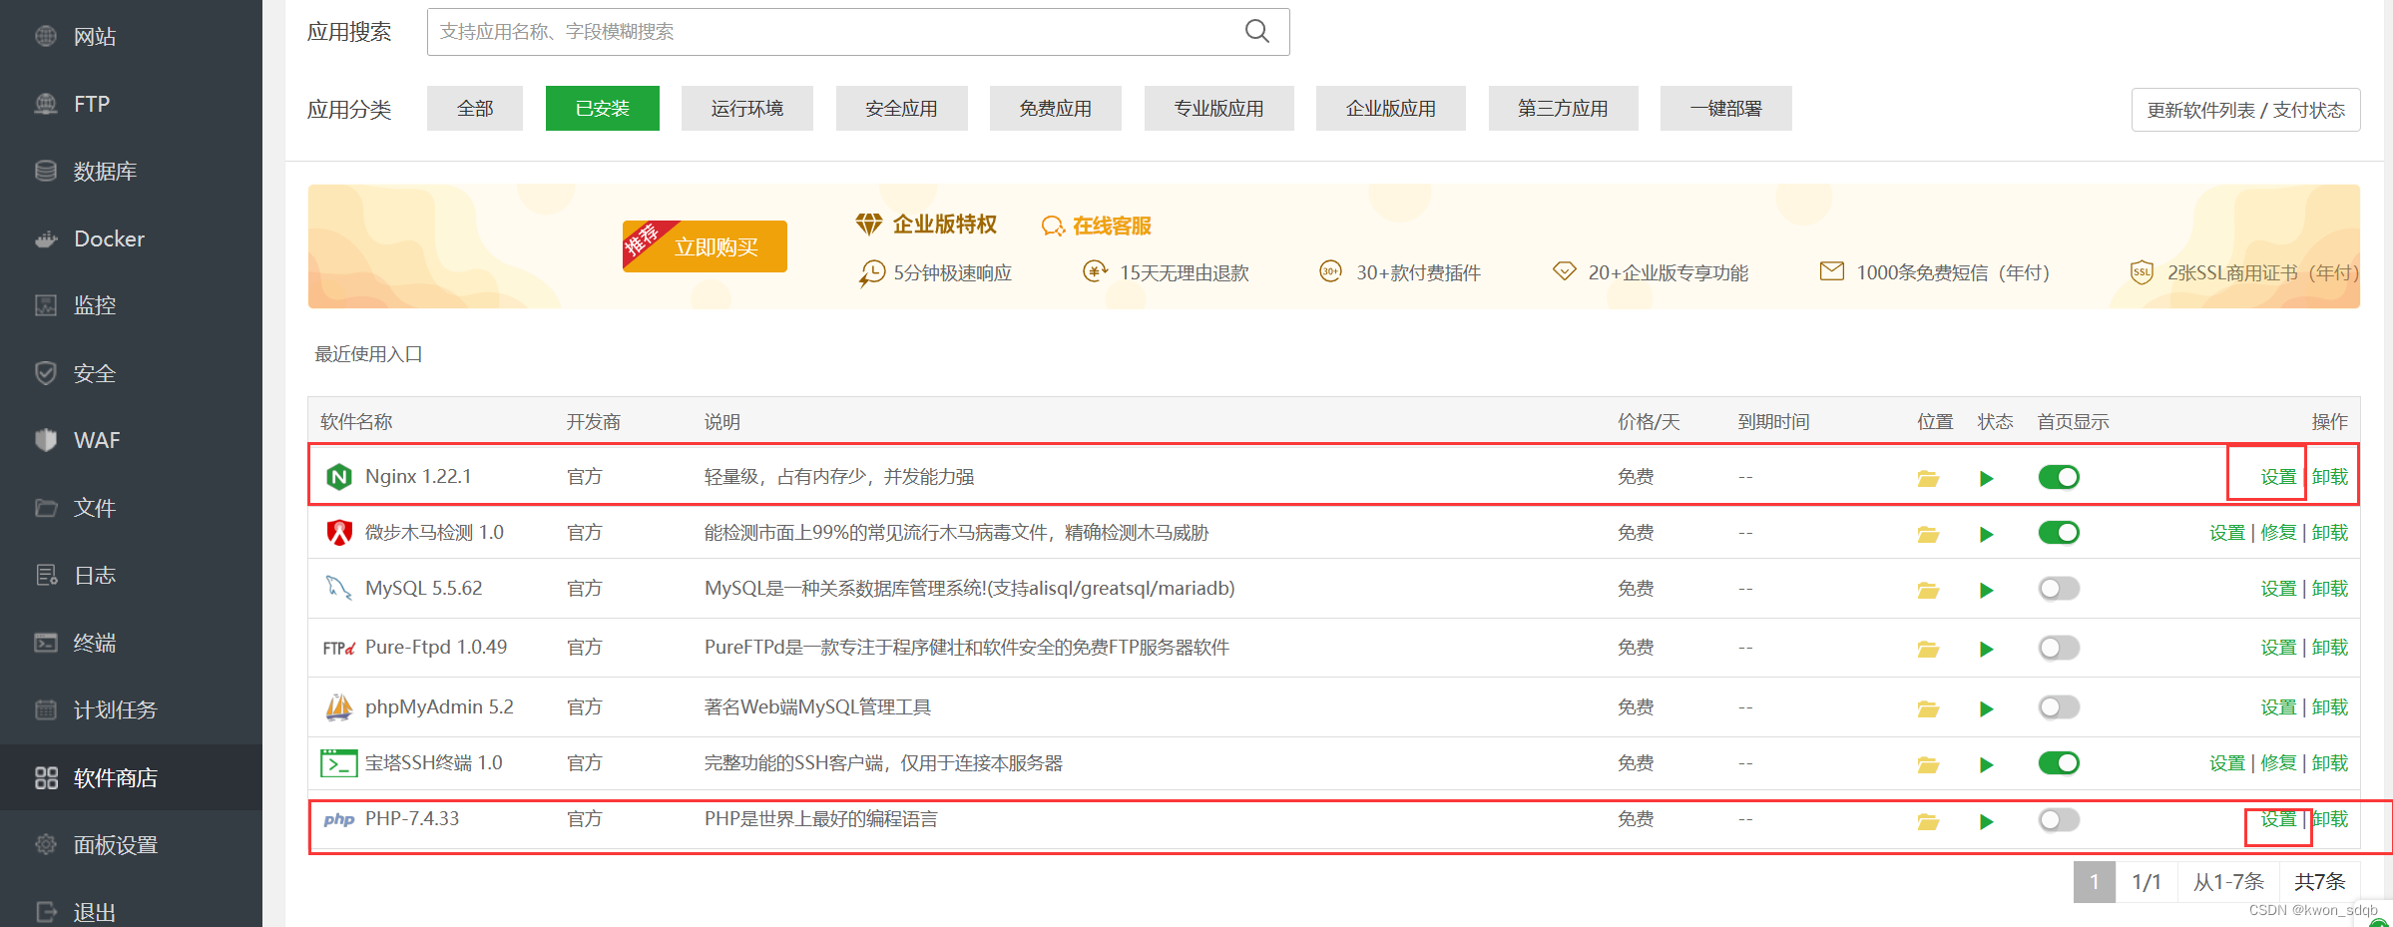2393x927 pixels.
Task: Open 设置 for MySQL 5.5.62
Action: (2278, 588)
